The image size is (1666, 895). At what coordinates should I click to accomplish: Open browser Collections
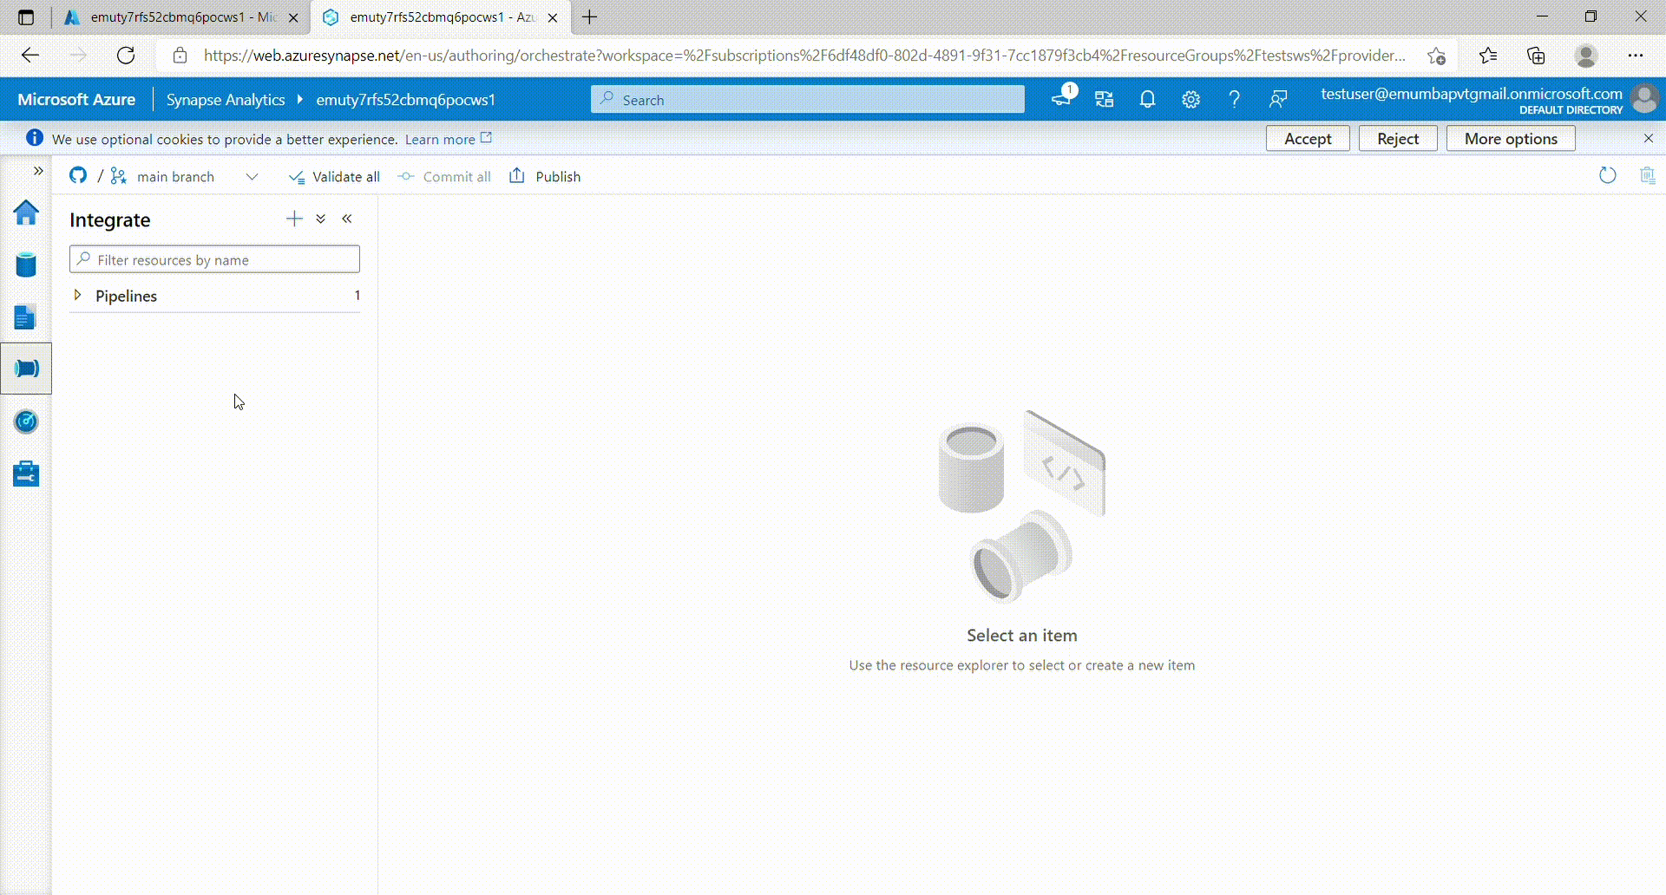click(1536, 56)
